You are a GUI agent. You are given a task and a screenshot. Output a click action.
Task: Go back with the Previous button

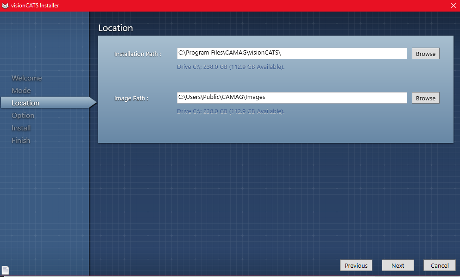356,265
